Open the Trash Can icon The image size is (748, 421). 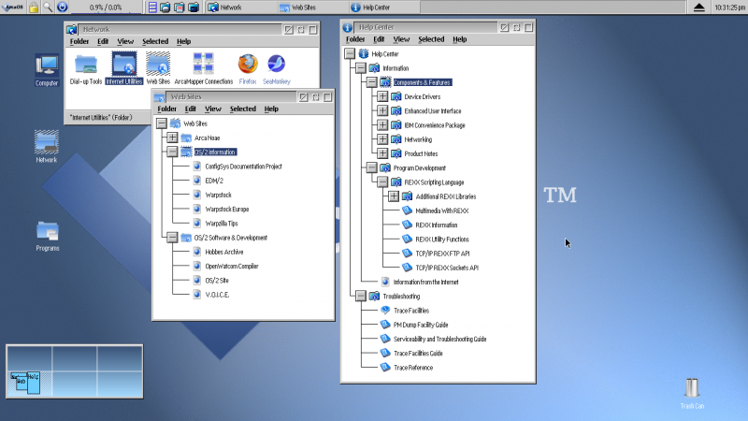coord(692,393)
